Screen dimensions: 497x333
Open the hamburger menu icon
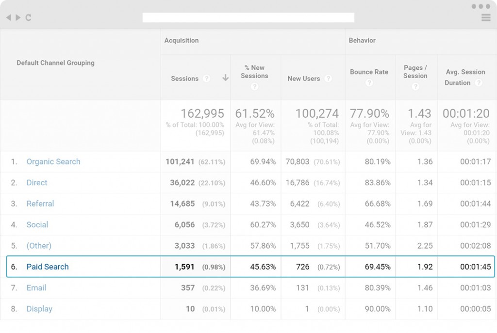485,18
